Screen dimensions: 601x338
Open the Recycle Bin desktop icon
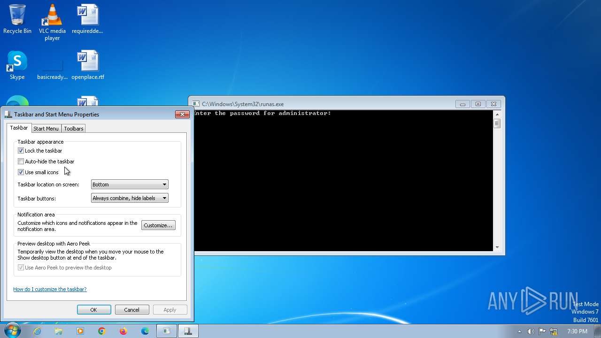[x=17, y=19]
